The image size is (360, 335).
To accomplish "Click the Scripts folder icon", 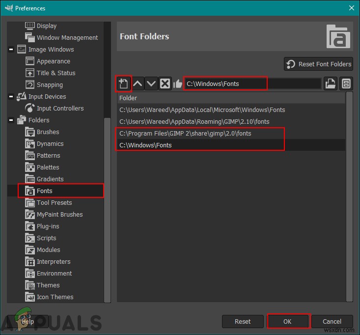I will [x=30, y=238].
